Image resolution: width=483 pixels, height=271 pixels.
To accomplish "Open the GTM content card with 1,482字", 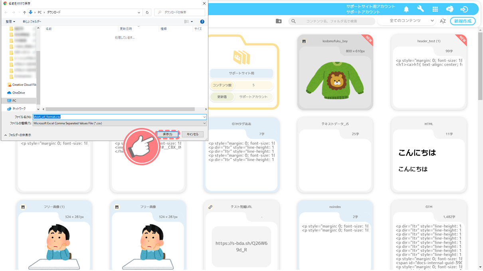I will tap(429, 235).
